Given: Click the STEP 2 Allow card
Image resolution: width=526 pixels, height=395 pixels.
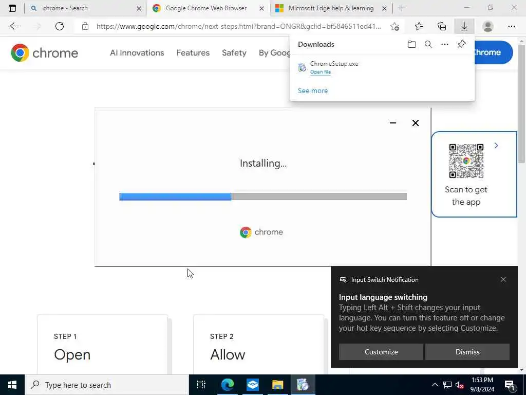Looking at the screenshot, I should pos(259,345).
